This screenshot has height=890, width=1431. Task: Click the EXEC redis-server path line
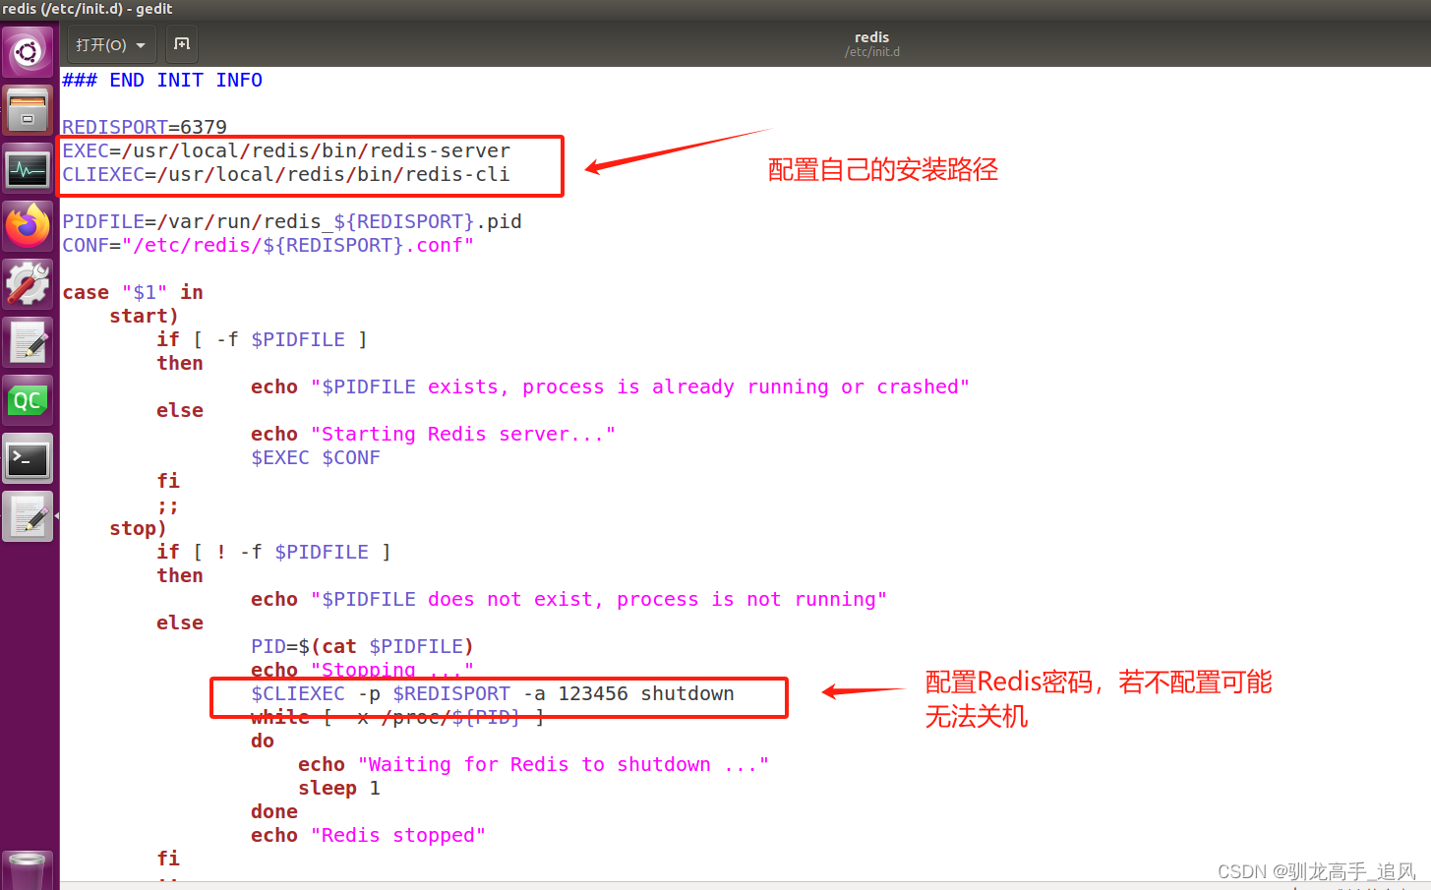point(286,150)
